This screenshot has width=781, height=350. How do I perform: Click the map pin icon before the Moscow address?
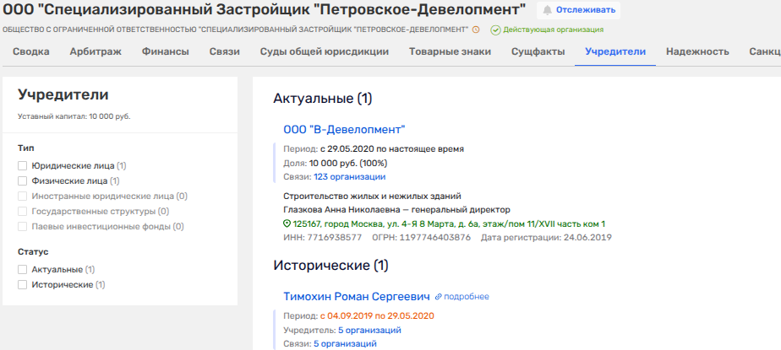[287, 224]
